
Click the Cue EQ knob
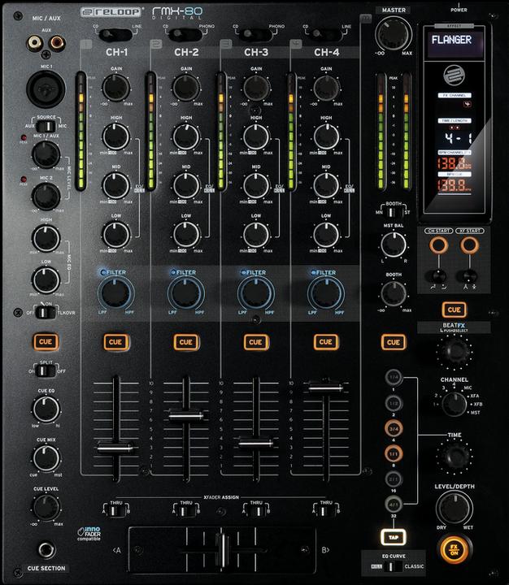pyautogui.click(x=46, y=409)
